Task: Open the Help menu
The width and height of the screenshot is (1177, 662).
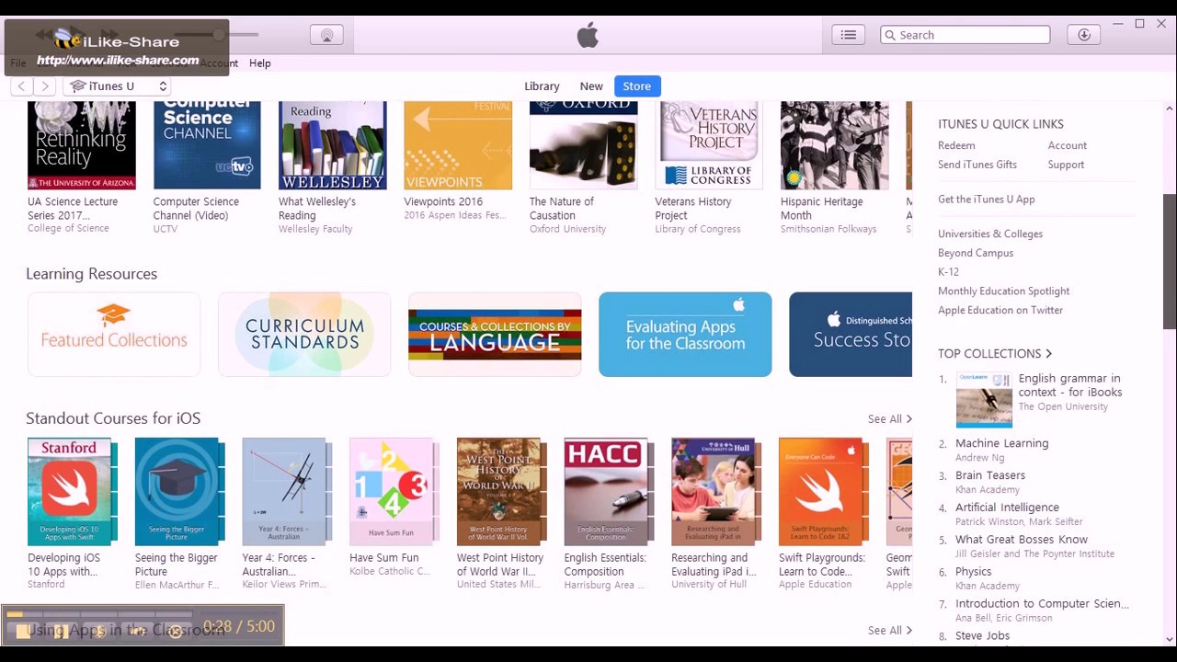Action: click(x=259, y=63)
